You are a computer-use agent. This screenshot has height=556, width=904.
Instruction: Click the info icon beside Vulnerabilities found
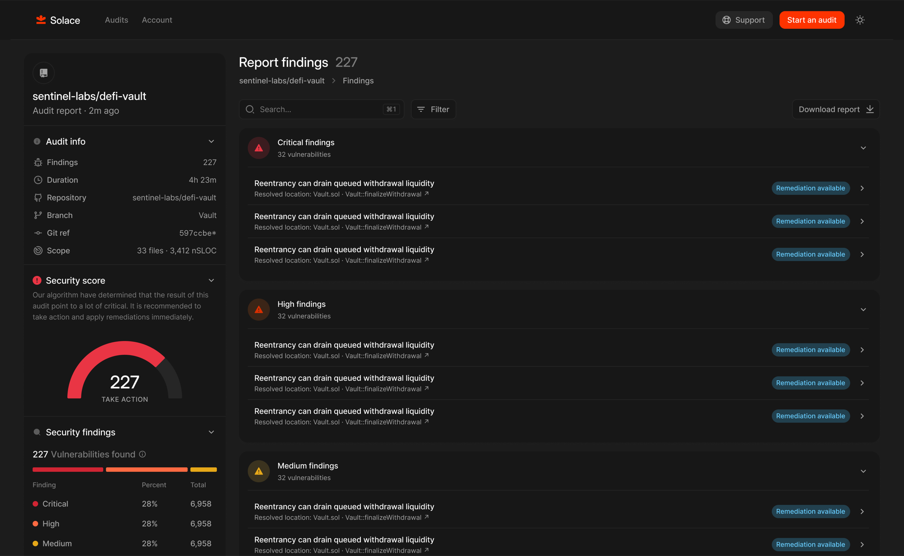pos(142,454)
